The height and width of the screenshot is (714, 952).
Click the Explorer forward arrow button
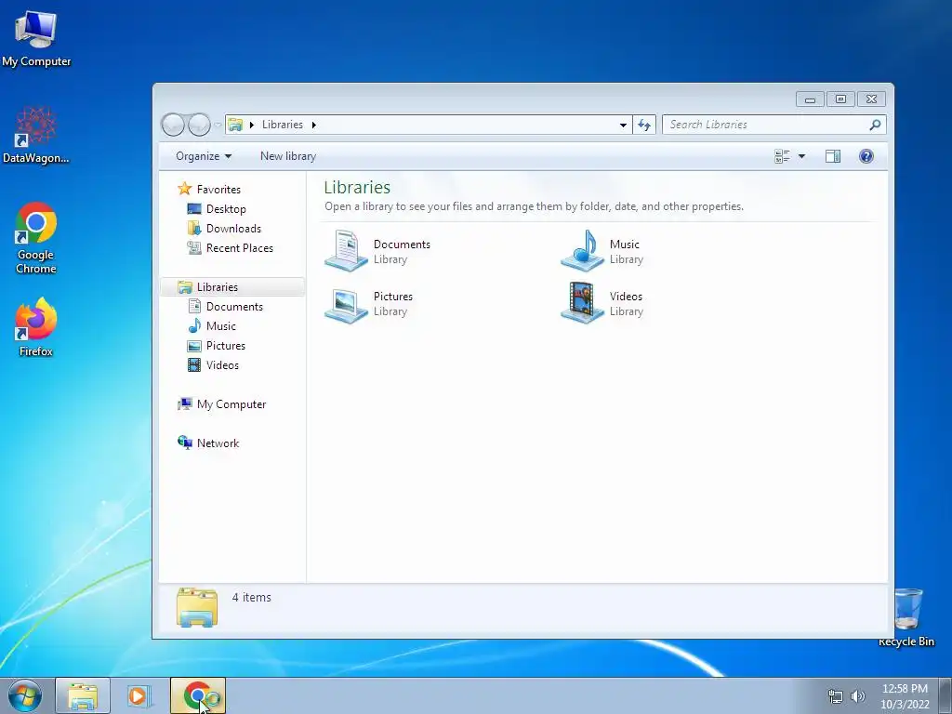pyautogui.click(x=199, y=125)
